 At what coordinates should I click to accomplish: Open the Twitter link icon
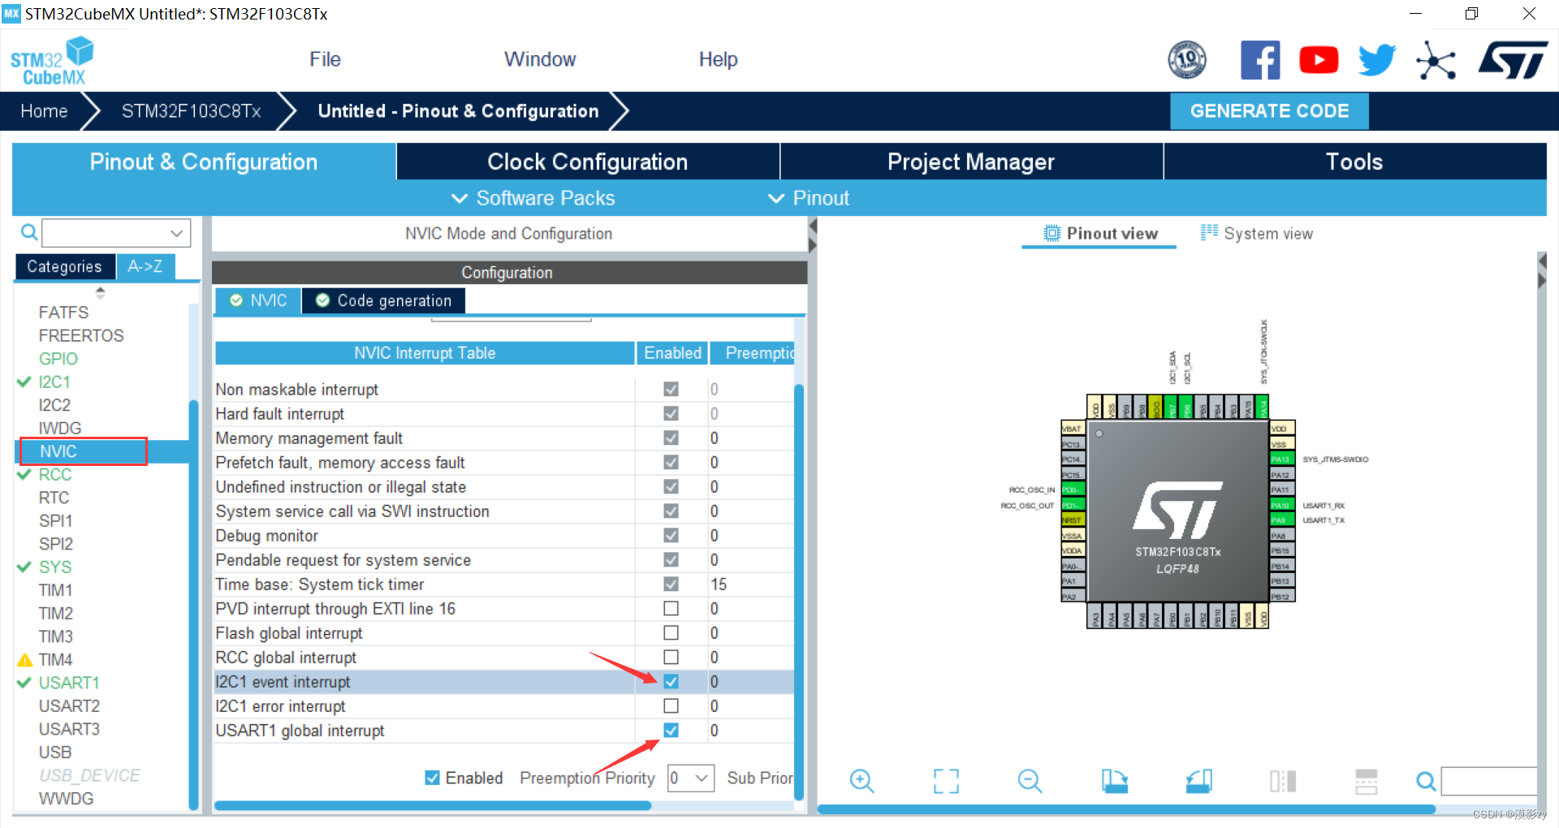(x=1377, y=60)
